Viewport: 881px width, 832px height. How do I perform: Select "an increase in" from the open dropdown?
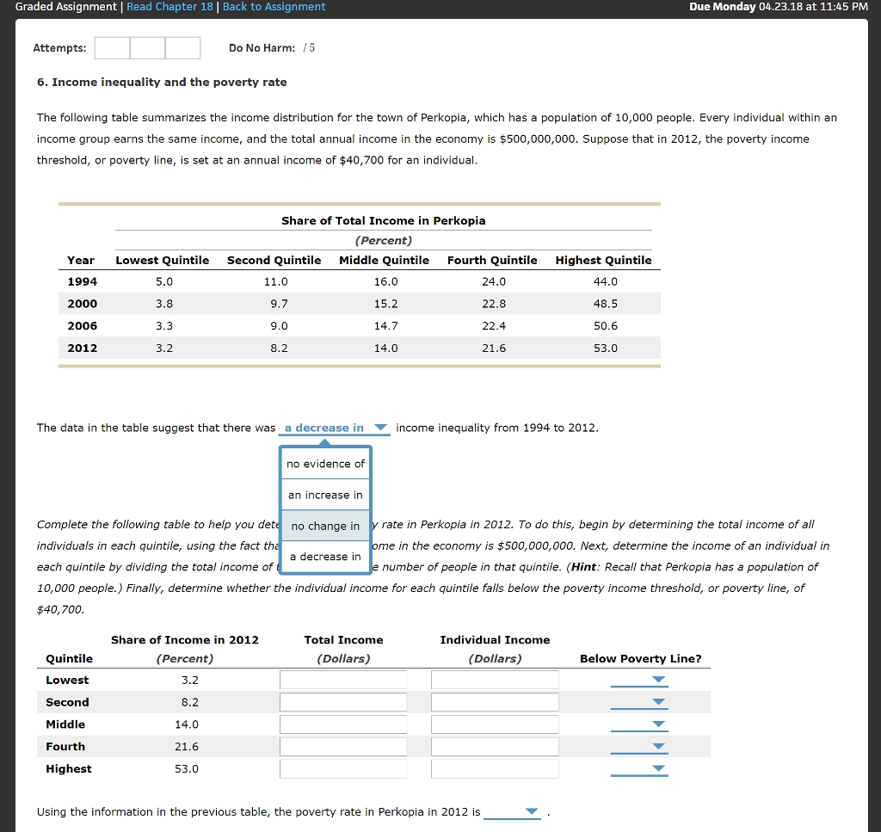pyautogui.click(x=324, y=495)
